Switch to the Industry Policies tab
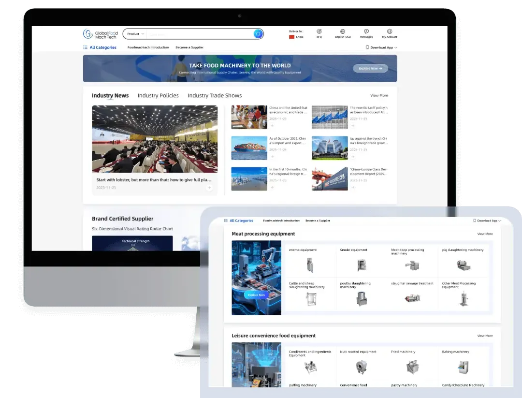522x398 pixels. [x=158, y=96]
